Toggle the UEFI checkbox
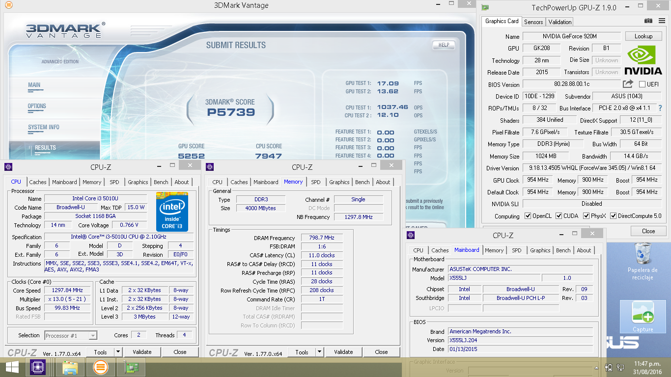 pos(642,84)
